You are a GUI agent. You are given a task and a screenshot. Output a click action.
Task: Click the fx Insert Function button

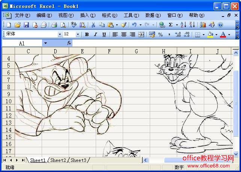point(69,43)
